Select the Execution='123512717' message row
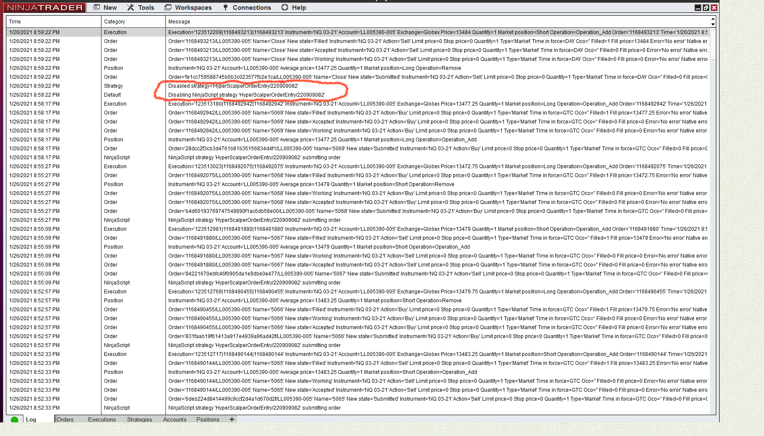 [438, 354]
